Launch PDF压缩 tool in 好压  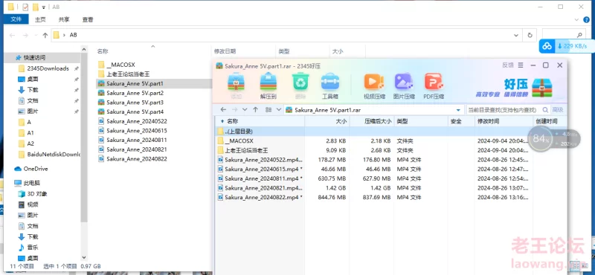(x=434, y=86)
